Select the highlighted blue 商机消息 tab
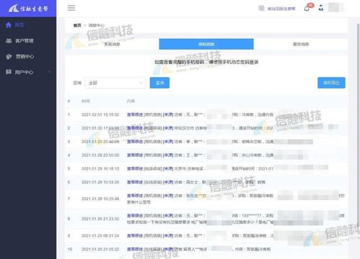 (206, 44)
